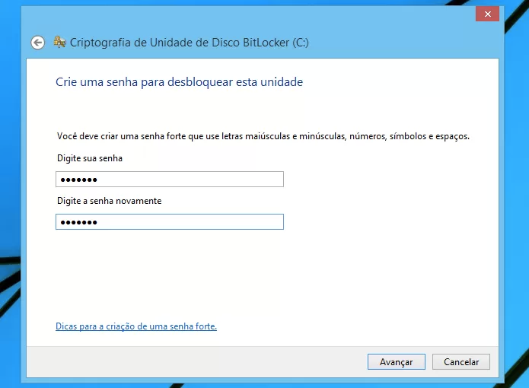Image resolution: width=529 pixels, height=388 pixels.
Task: Focus the 'Digite sua senha' password field
Action: tap(170, 179)
